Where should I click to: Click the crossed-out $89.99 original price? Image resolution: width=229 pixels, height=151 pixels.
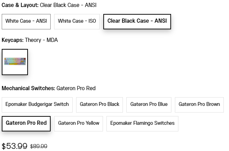tap(39, 146)
